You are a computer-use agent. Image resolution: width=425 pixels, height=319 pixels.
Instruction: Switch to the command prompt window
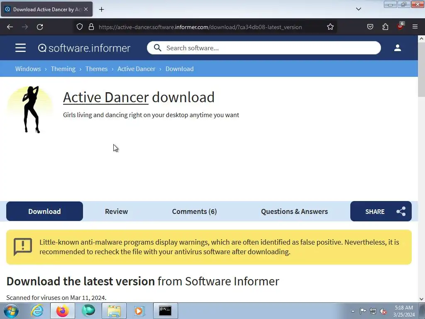point(165,311)
